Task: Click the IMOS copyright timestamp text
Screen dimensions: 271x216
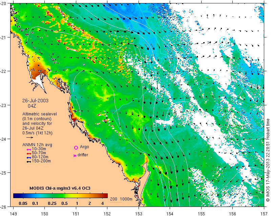Action: 268,160
